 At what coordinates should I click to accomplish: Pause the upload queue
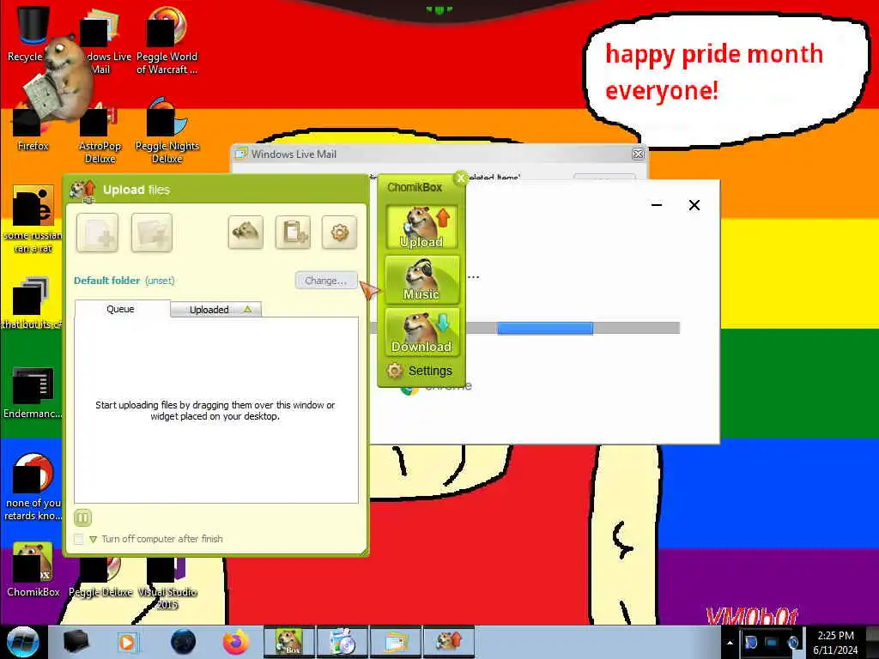82,517
